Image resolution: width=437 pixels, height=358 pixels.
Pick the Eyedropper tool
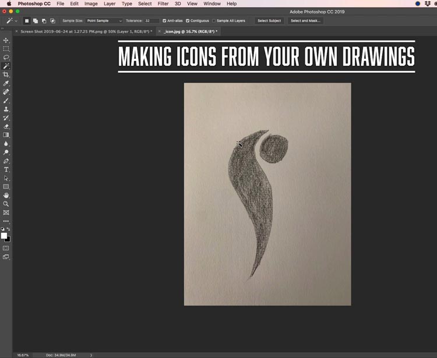pyautogui.click(x=6, y=83)
